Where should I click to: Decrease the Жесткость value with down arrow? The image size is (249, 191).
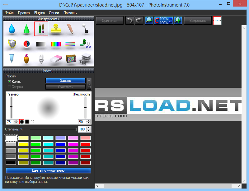pos(88,123)
